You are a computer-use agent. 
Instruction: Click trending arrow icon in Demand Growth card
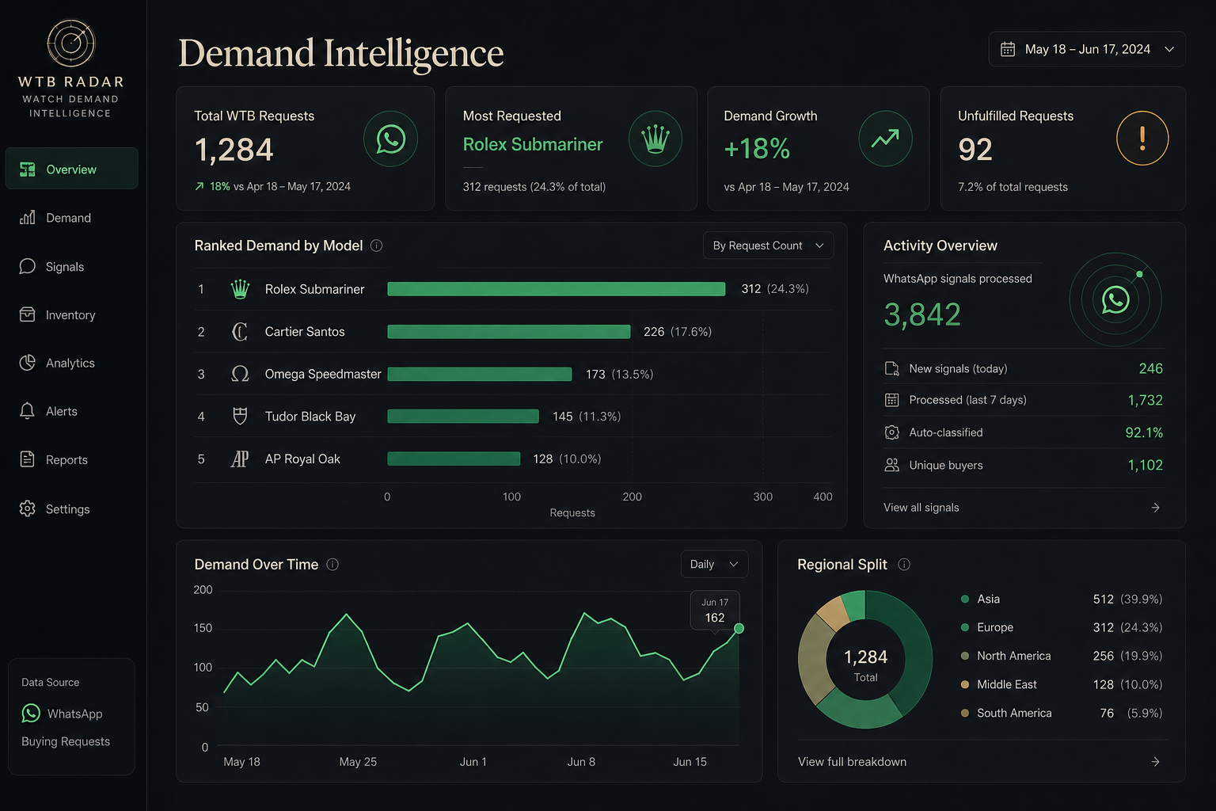(x=885, y=139)
